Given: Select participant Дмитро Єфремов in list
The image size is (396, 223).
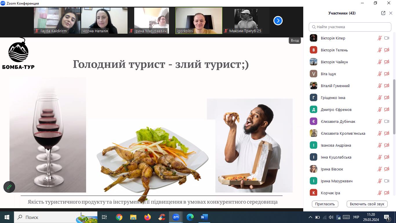Looking at the screenshot, I should pyautogui.click(x=336, y=109).
